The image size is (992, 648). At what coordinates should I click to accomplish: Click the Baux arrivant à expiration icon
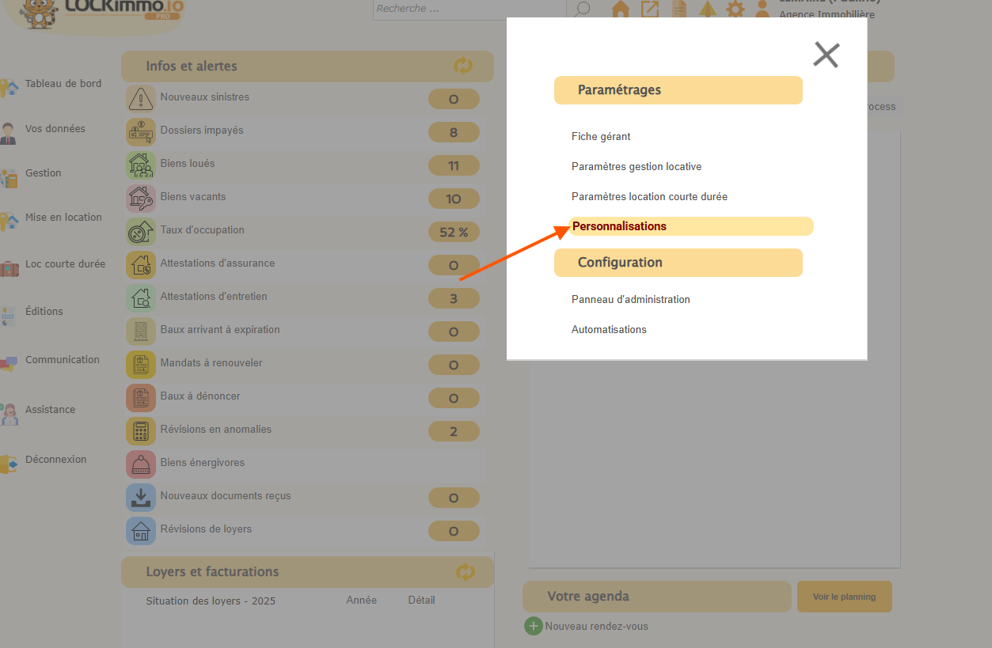pos(141,332)
